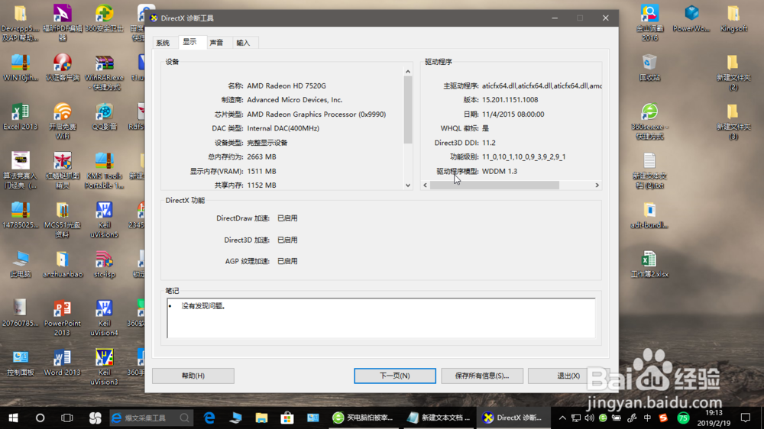
Task: Select the 1511 MB VRAM value
Action: [261, 172]
